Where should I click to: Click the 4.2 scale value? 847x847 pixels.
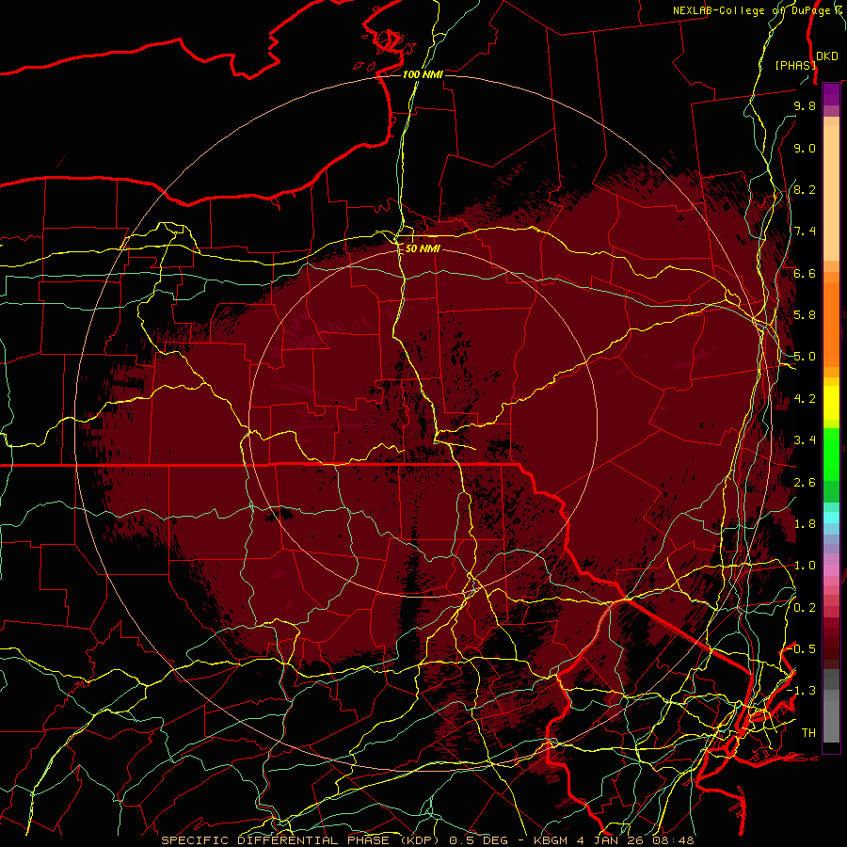pyautogui.click(x=805, y=399)
